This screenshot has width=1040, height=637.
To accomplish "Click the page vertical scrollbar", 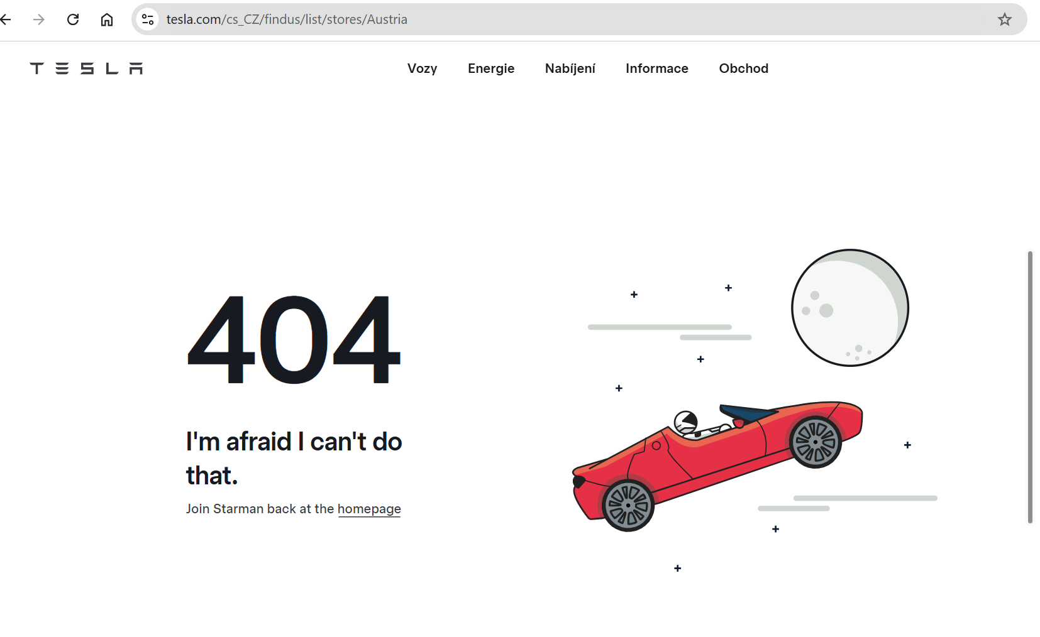I will (x=1030, y=387).
